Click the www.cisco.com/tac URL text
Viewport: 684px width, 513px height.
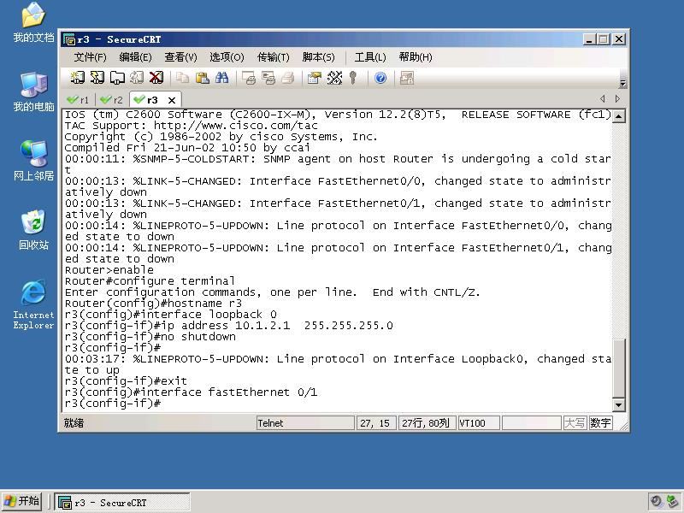[236, 126]
